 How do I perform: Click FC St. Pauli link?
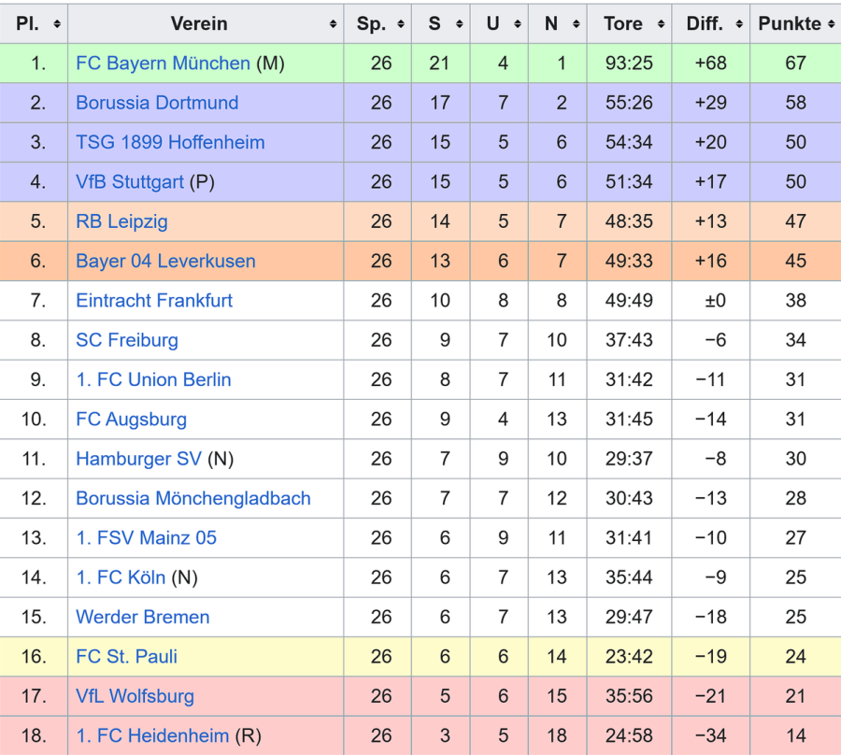(126, 657)
